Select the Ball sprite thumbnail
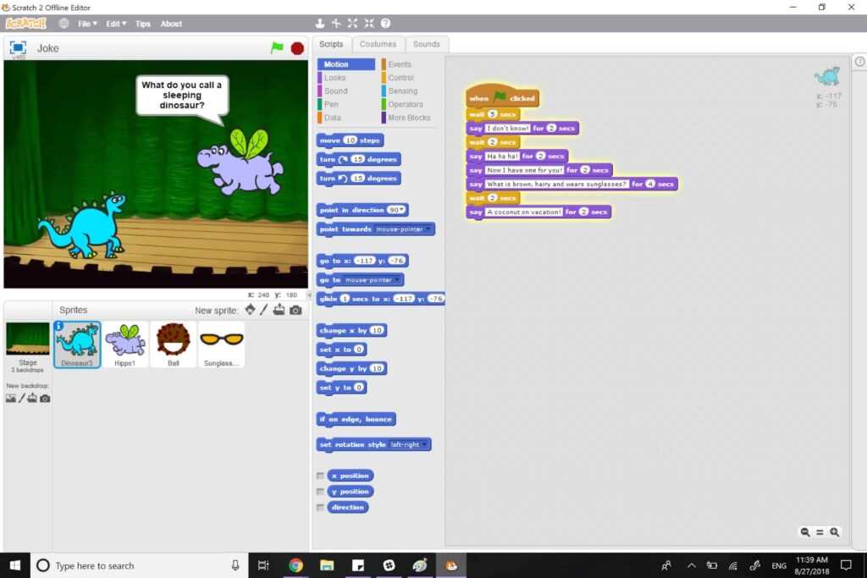Screen dimensions: 867x578 pos(173,344)
